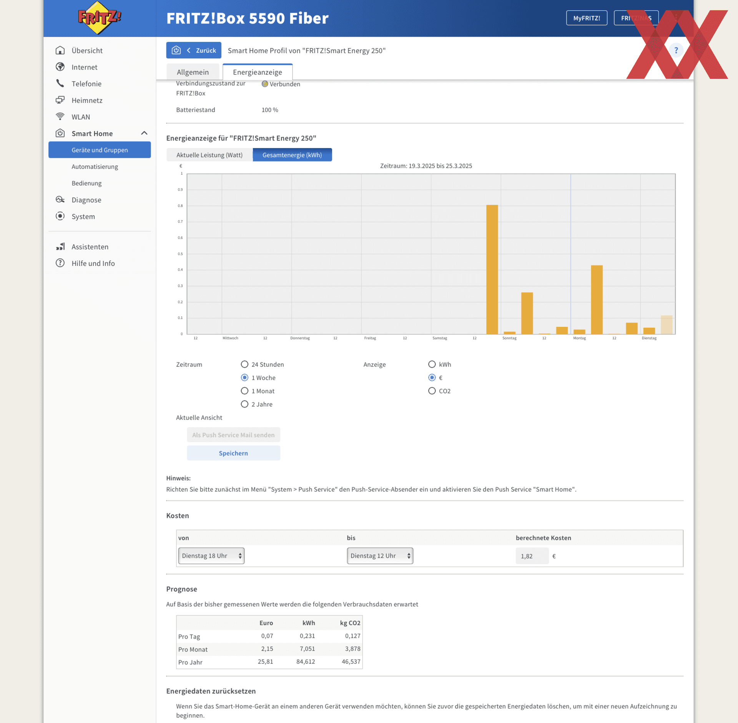The width and height of the screenshot is (738, 723).
Task: Click the Smart Home power icon in sidebar
Action: pos(60,133)
